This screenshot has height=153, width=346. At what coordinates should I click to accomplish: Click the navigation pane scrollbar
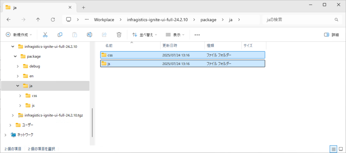coord(92,123)
